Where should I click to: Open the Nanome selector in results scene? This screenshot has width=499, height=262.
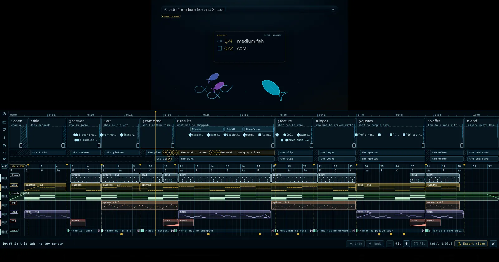(207, 129)
